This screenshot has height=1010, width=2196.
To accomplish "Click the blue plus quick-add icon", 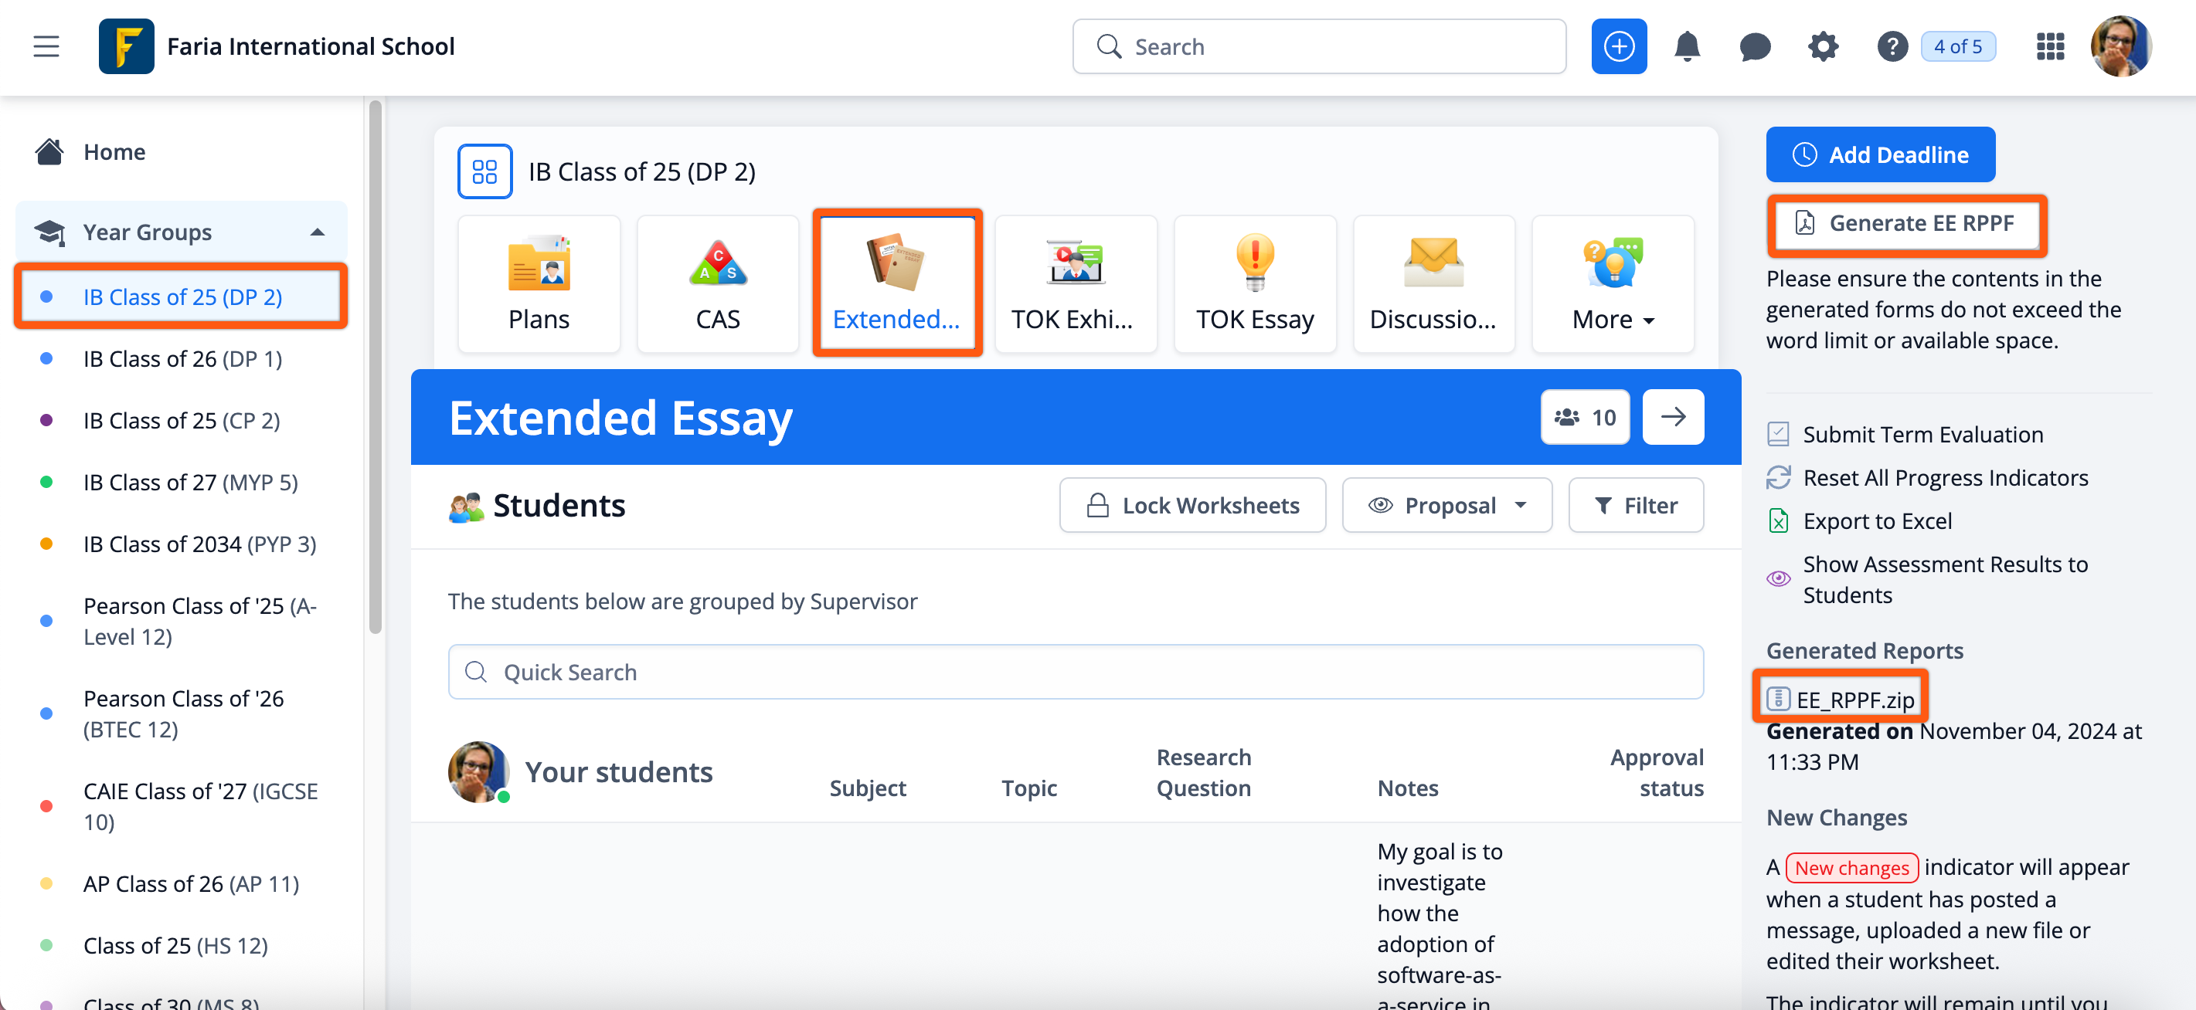I will tap(1618, 47).
